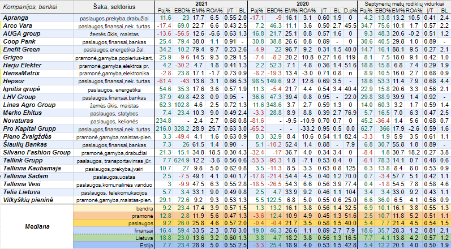The image size is (451, 249).
Task: Select the 2020 year header
Action: coord(302,4)
